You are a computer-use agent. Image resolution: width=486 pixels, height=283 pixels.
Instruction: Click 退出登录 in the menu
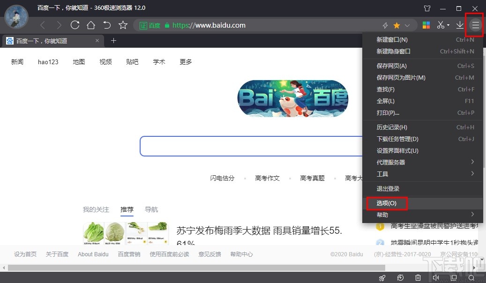coord(423,189)
